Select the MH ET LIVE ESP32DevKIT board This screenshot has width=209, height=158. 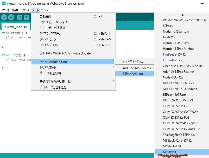click(x=182, y=83)
